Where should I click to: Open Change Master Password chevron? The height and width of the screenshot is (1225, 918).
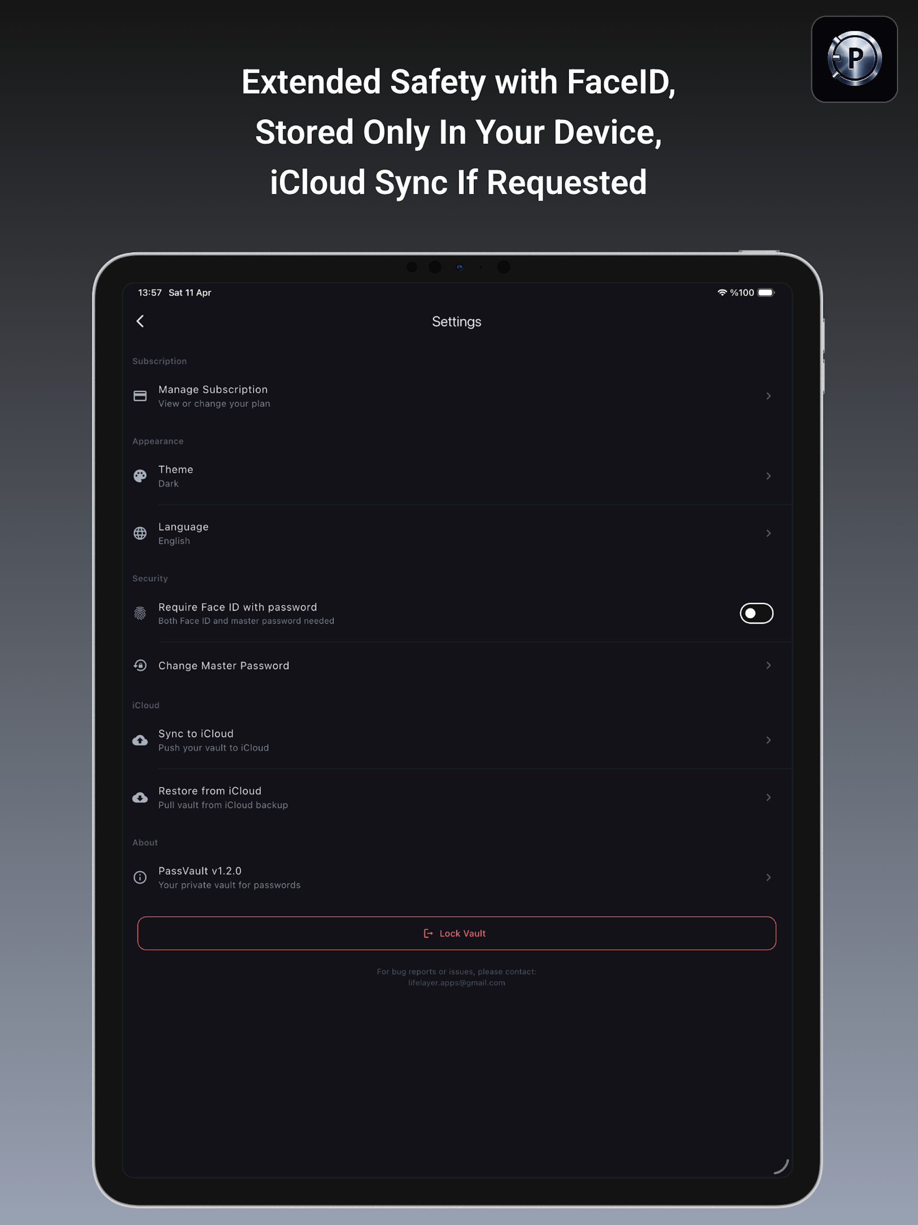click(x=768, y=665)
